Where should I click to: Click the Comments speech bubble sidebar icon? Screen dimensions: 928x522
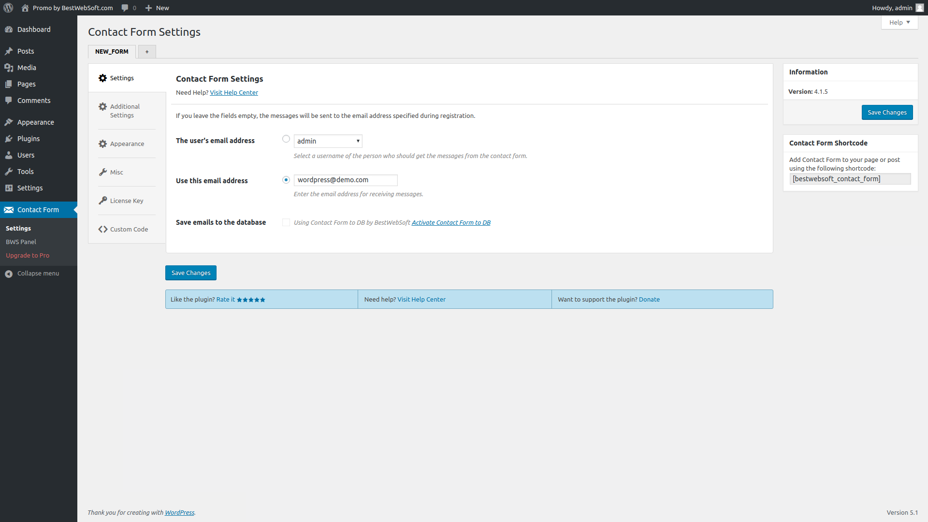tap(9, 101)
